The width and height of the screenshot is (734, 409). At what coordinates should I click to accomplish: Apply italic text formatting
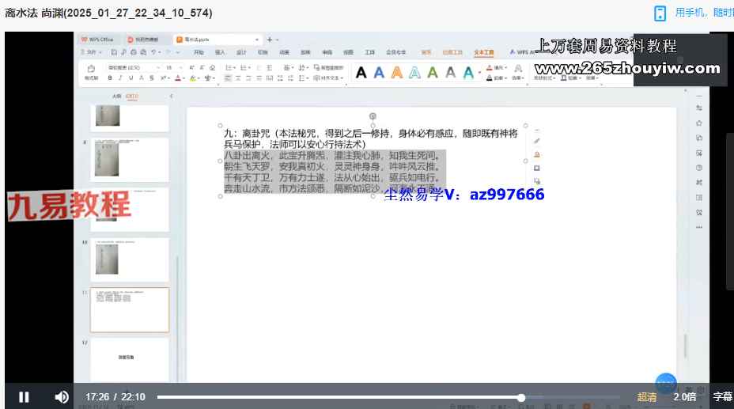coord(120,78)
